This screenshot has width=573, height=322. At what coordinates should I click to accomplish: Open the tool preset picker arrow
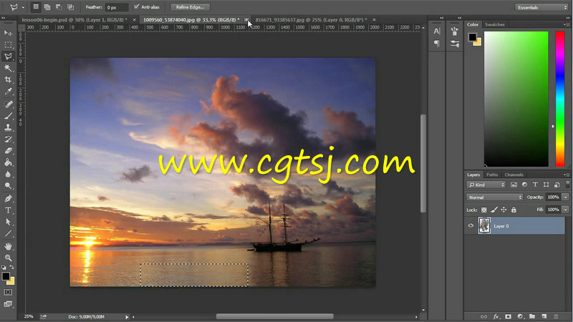point(23,7)
